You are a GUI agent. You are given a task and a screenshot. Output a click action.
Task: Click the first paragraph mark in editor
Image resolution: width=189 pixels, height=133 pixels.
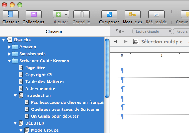point(123,71)
